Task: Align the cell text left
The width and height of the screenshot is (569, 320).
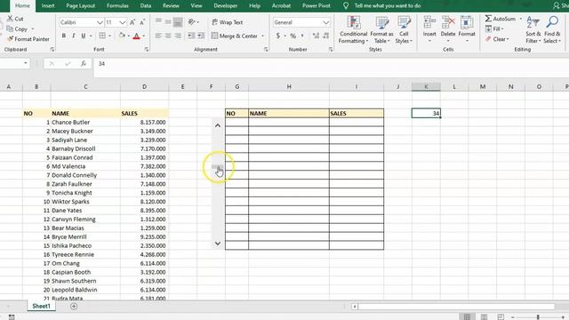Action: point(158,36)
